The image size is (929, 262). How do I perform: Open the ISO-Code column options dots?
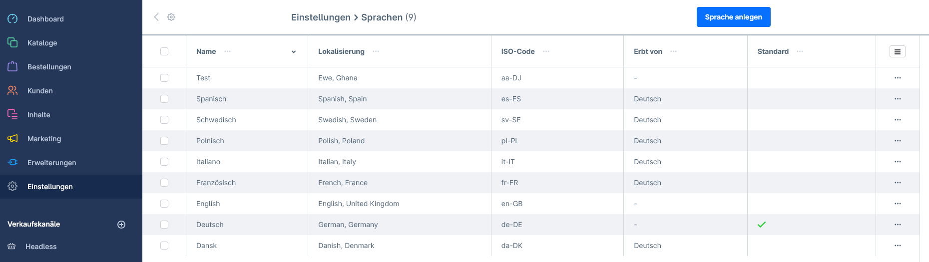[x=546, y=51]
